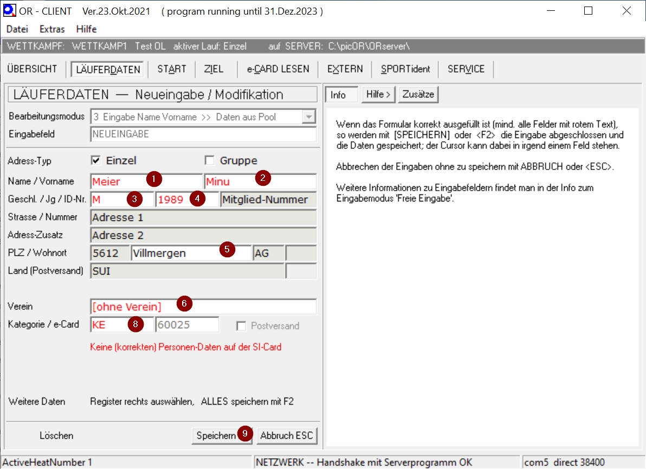Click the Abbruch ESC button
646x469 pixels.
point(287,435)
